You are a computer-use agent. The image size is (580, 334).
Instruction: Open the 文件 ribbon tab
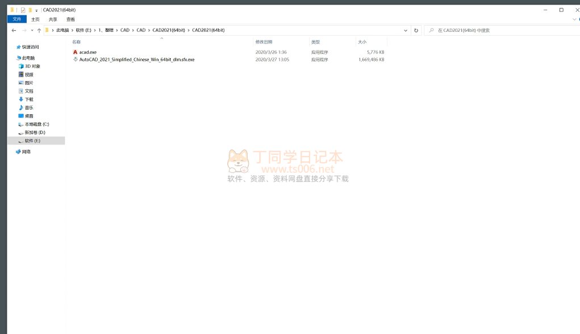[x=16, y=19]
